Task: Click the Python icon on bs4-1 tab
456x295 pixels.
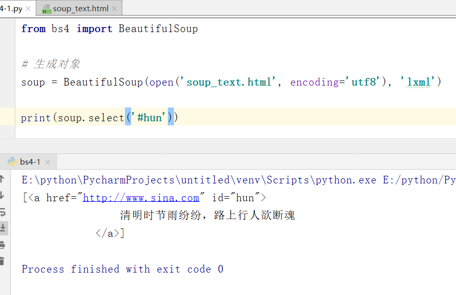Action: click(x=12, y=162)
